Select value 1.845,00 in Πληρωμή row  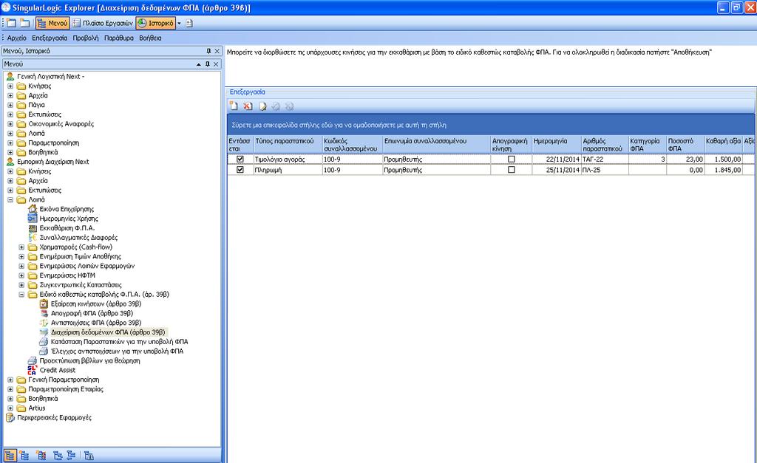point(723,170)
